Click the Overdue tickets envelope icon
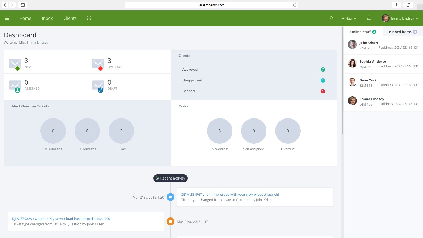The image size is (423, 238). click(98, 63)
